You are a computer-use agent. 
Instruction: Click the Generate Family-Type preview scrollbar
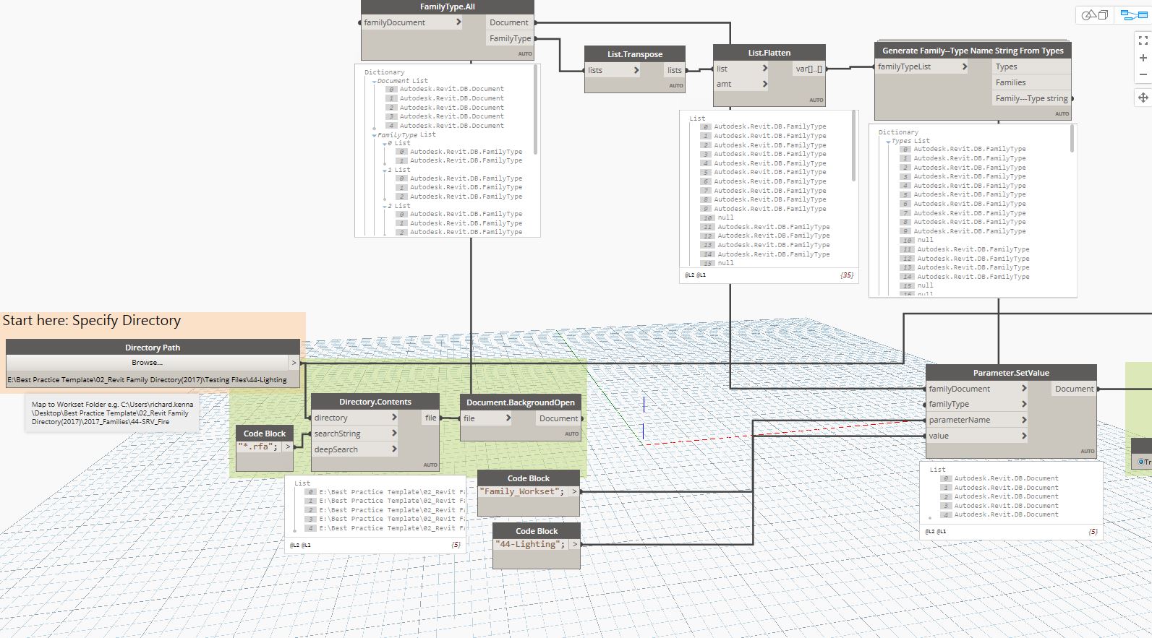(x=1072, y=139)
